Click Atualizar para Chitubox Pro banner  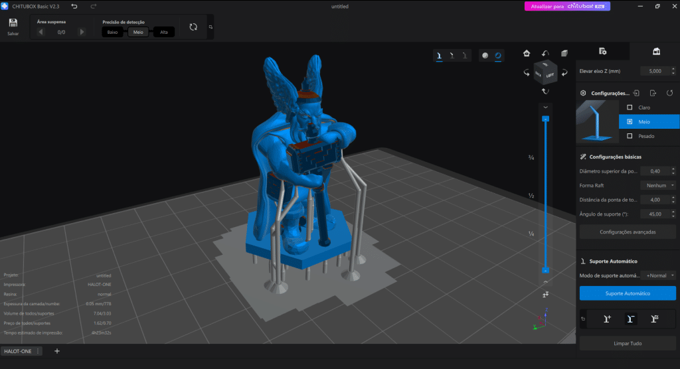[567, 7]
